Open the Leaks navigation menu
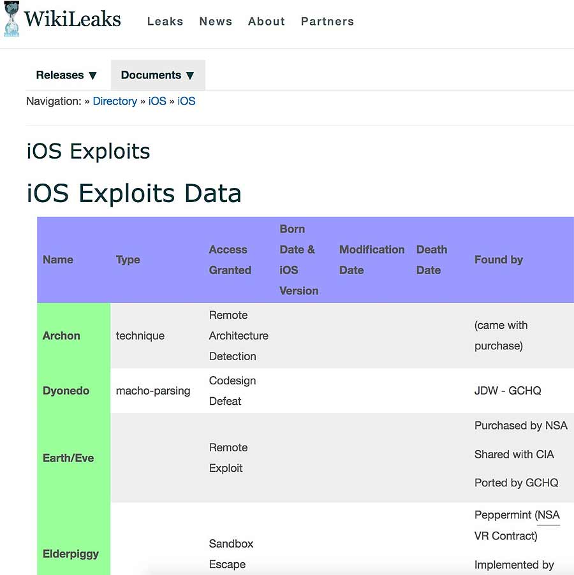The height and width of the screenshot is (575, 574). (165, 21)
